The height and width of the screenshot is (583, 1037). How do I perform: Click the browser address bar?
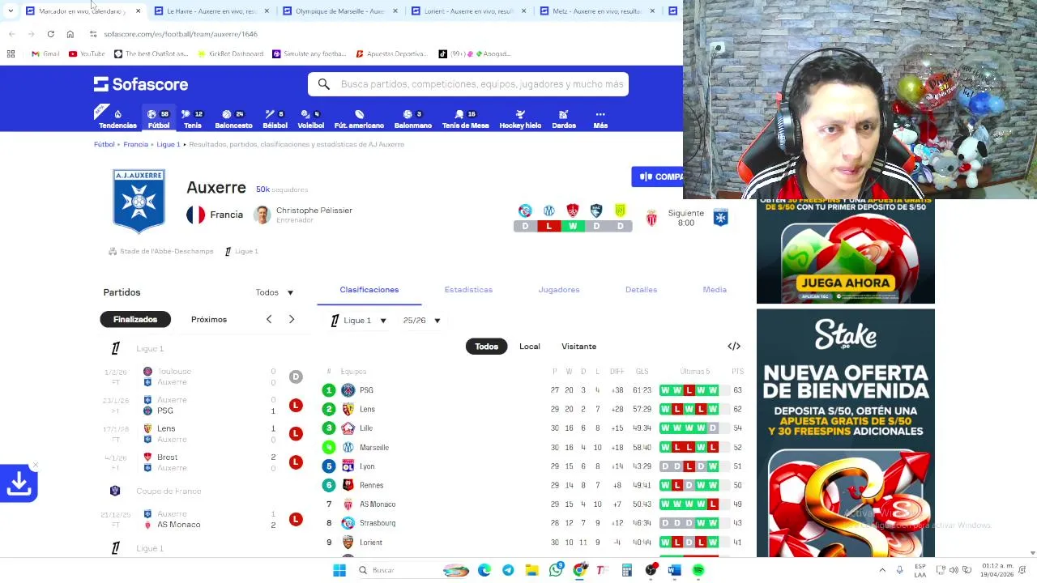[x=381, y=34]
